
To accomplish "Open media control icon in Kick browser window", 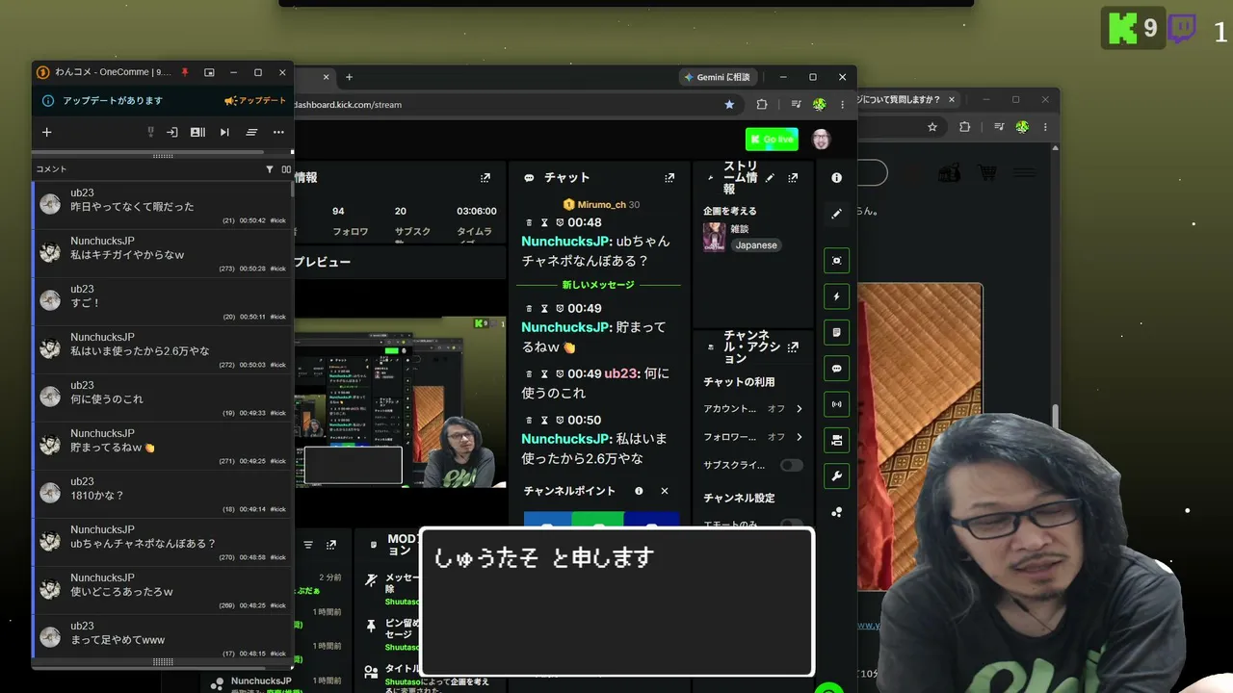I will point(796,104).
